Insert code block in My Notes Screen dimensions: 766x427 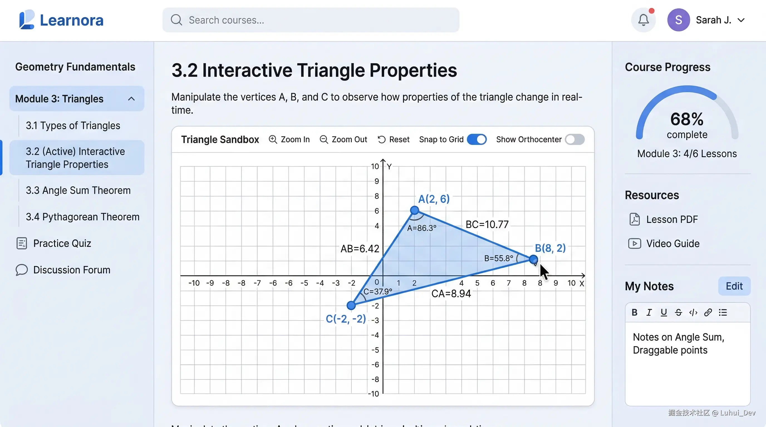click(693, 312)
